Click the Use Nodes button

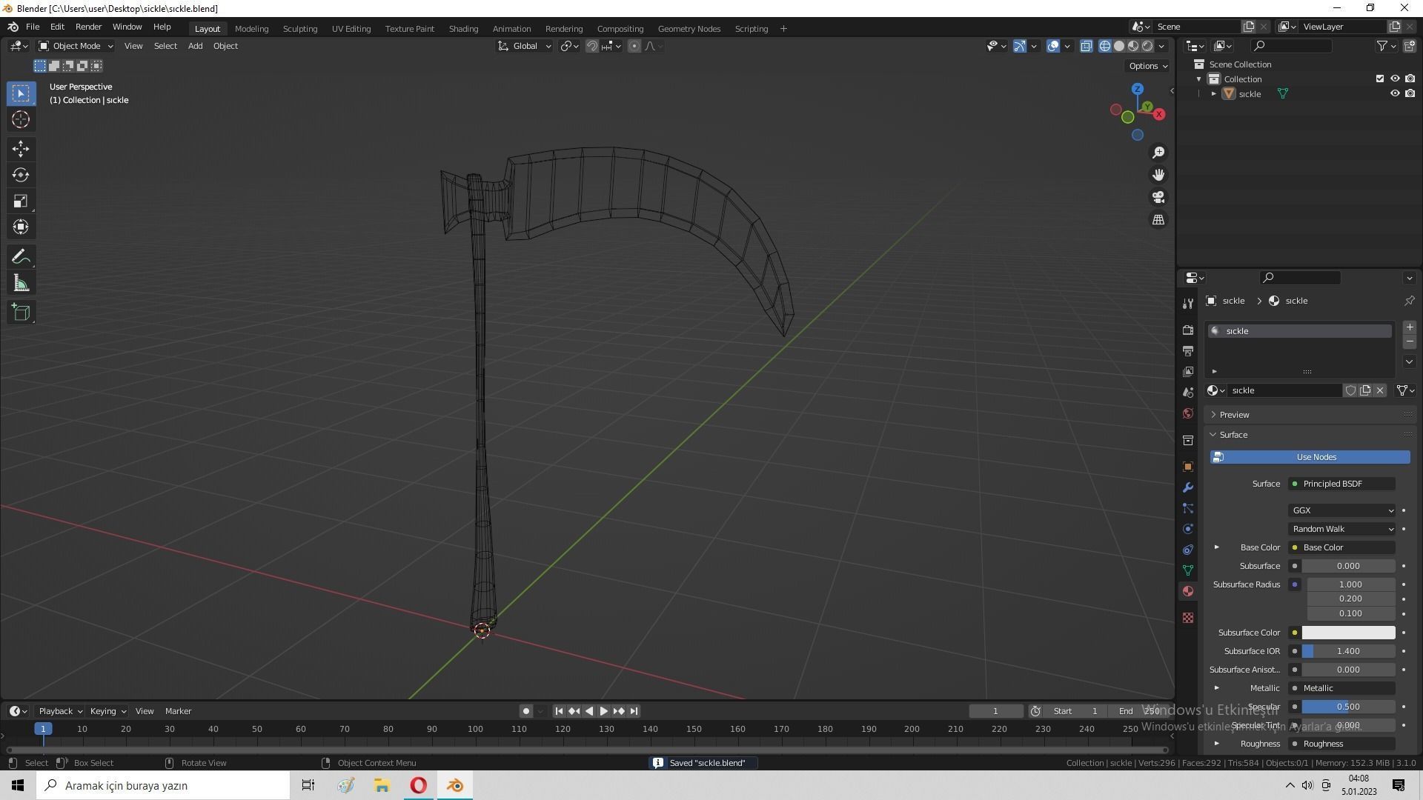coord(1310,457)
